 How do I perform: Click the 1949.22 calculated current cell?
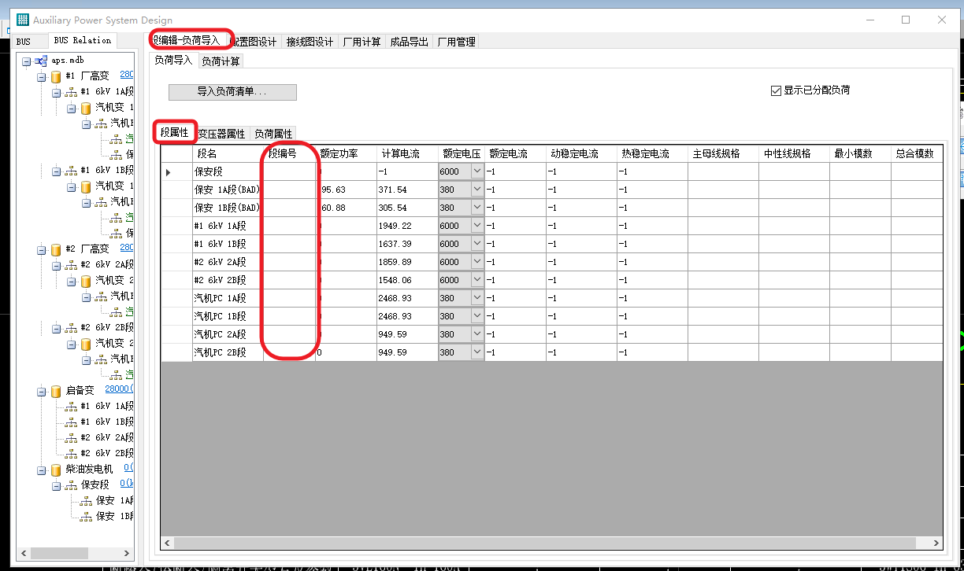click(x=407, y=226)
